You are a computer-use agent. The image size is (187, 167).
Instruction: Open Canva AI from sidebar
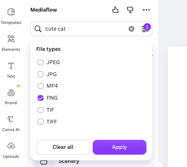(11, 124)
